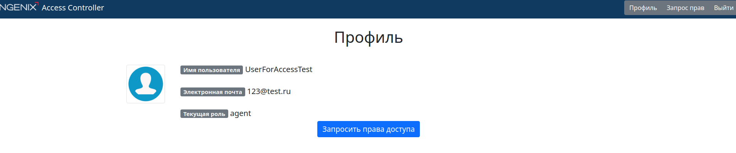
Task: Click the NGENIX logo in the header
Action: point(19,7)
